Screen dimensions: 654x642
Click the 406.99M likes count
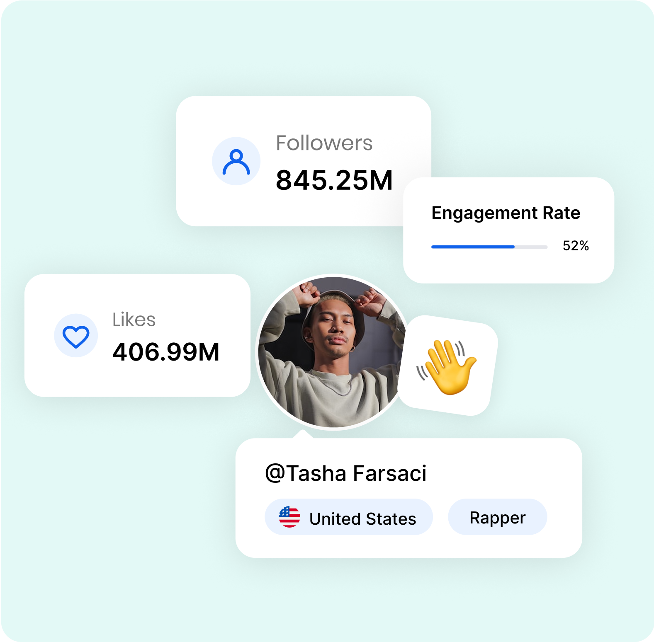(x=166, y=352)
